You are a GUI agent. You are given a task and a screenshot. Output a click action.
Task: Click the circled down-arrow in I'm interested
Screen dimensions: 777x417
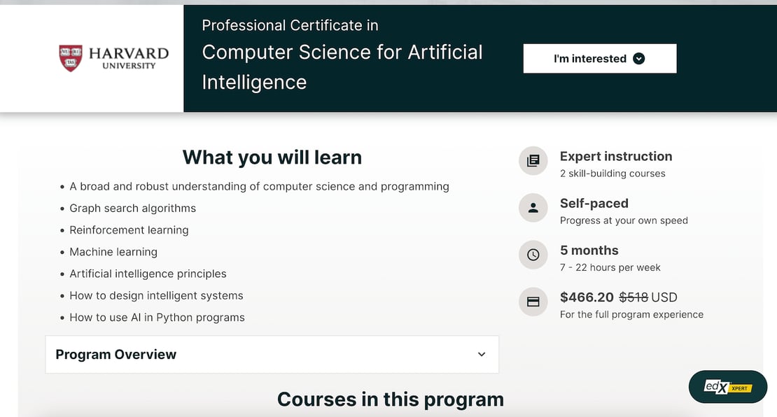(638, 59)
